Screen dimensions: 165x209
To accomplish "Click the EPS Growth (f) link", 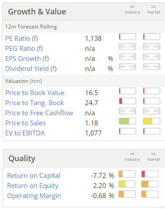I will 27,59.
